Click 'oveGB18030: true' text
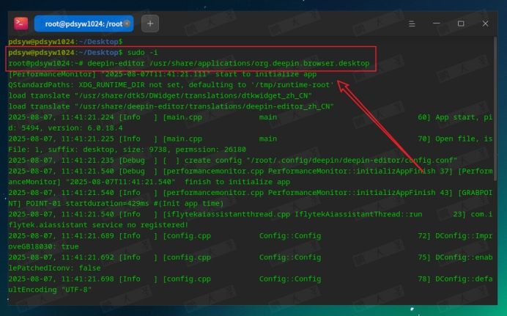Screen dimensions: 507x316 pyautogui.click(x=43, y=246)
